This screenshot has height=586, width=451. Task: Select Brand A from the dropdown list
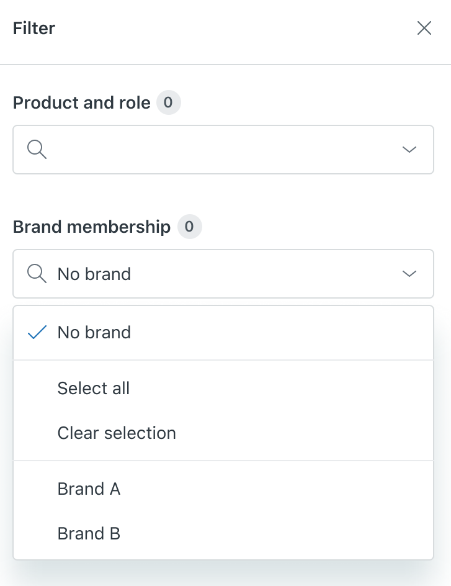coord(89,489)
